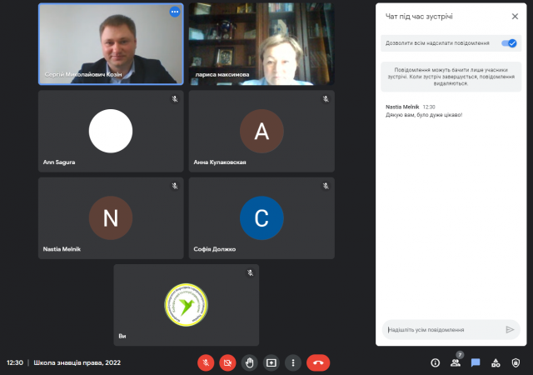The height and width of the screenshot is (375, 533).
Task: Select лариса максимова video tile
Action: (x=262, y=44)
